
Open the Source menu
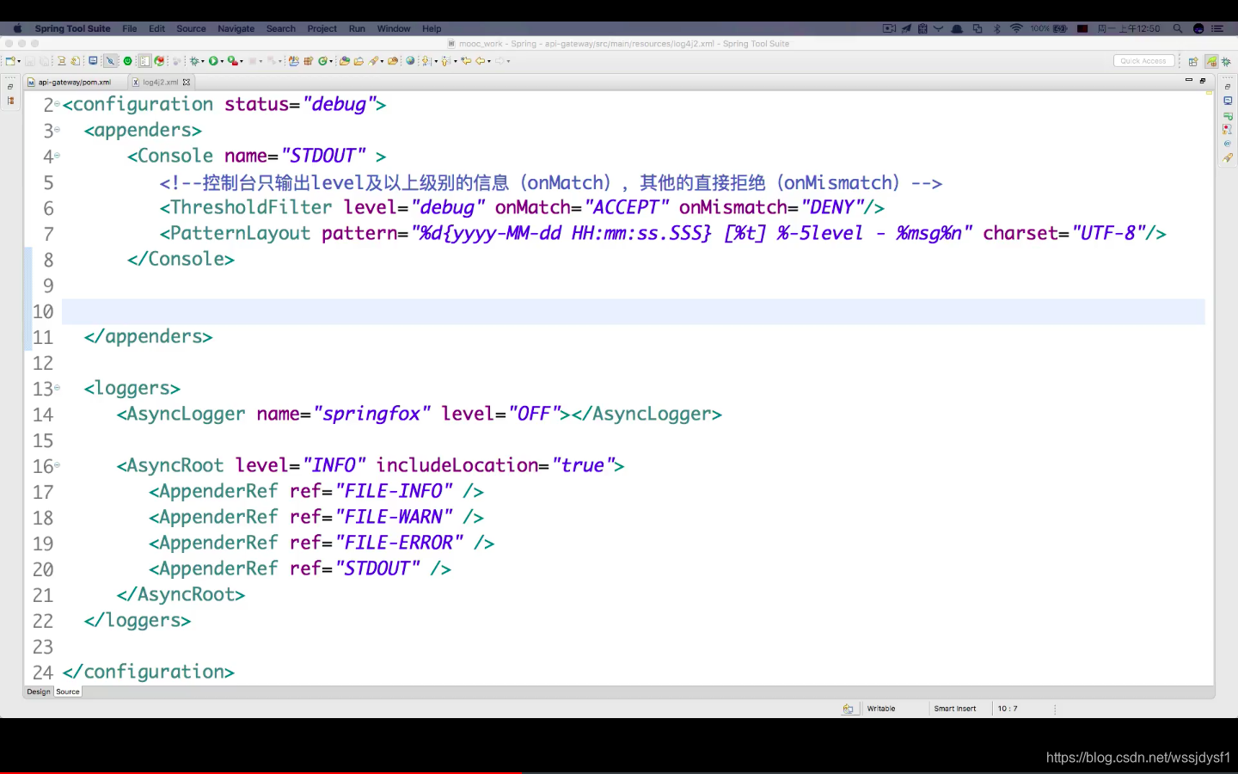coord(191,28)
